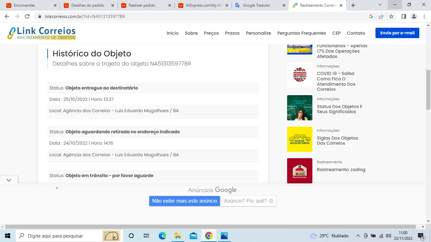Switch to the AliExpress.com tab
The height and width of the screenshot is (242, 431).
204,5
